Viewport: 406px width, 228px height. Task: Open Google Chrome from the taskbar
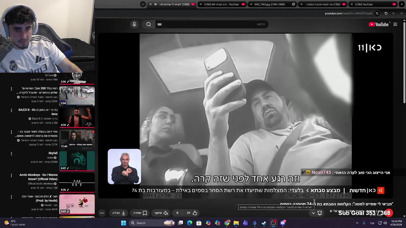(227, 223)
